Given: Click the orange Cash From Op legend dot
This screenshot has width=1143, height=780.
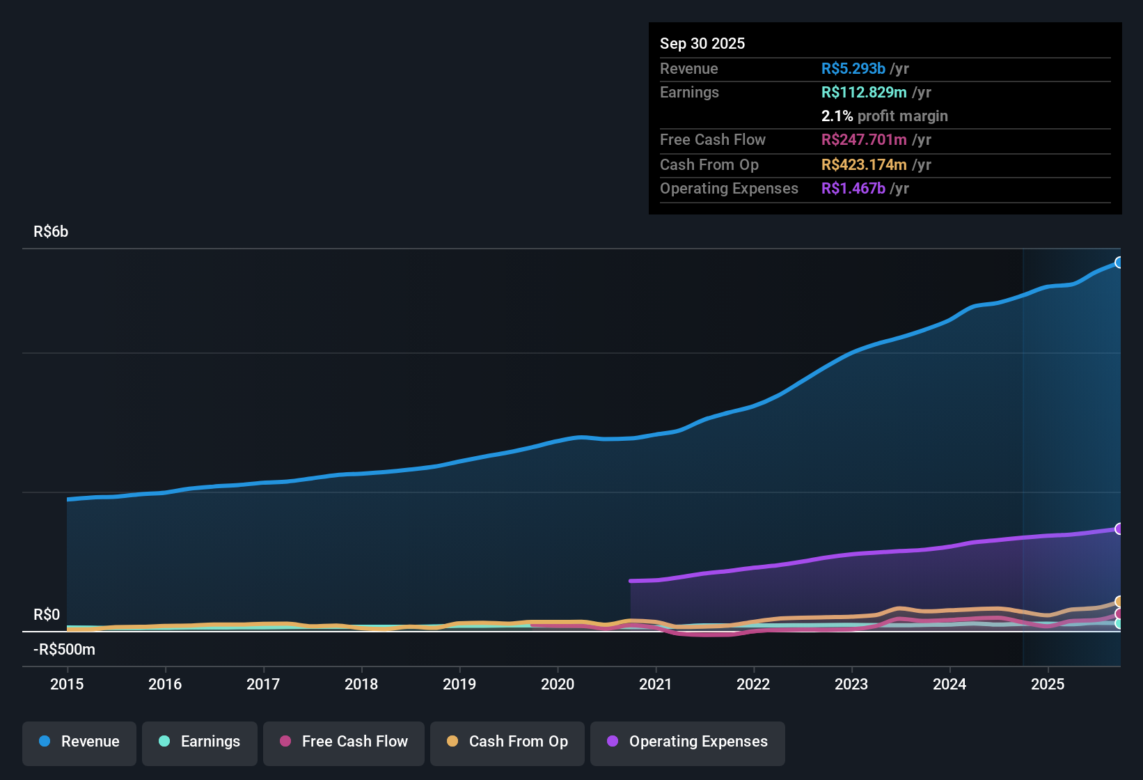Looking at the screenshot, I should pyautogui.click(x=452, y=742).
